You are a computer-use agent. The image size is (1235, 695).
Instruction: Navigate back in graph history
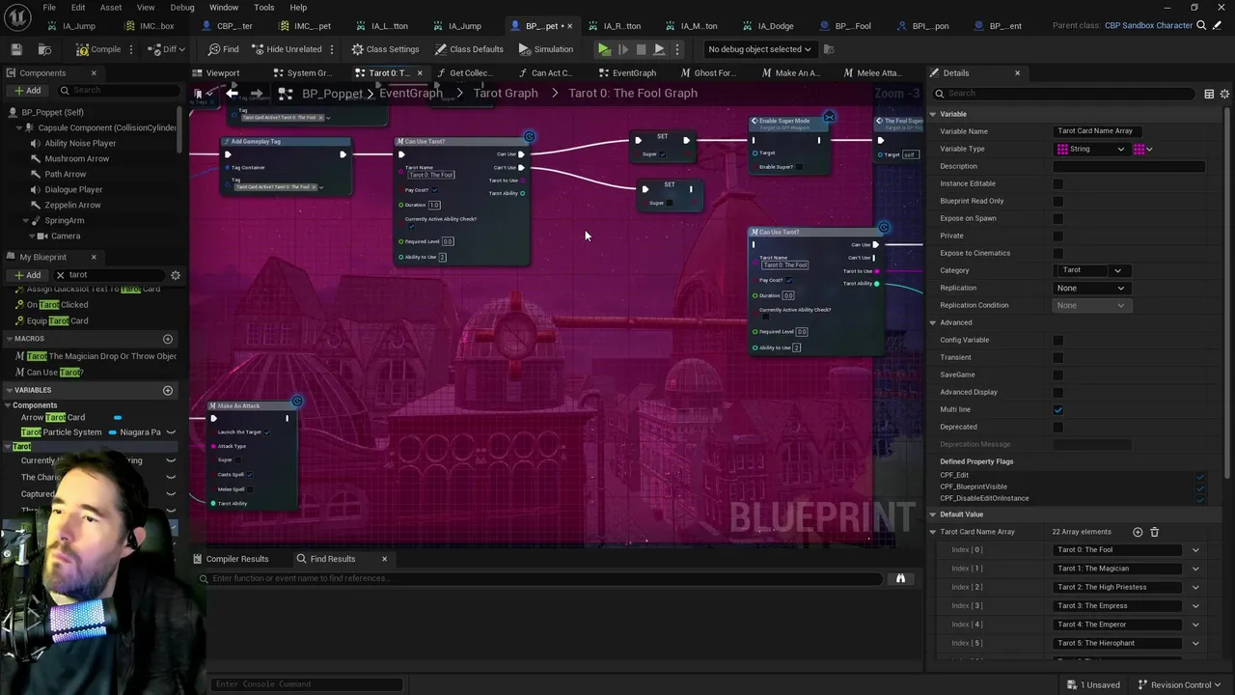pyautogui.click(x=233, y=94)
